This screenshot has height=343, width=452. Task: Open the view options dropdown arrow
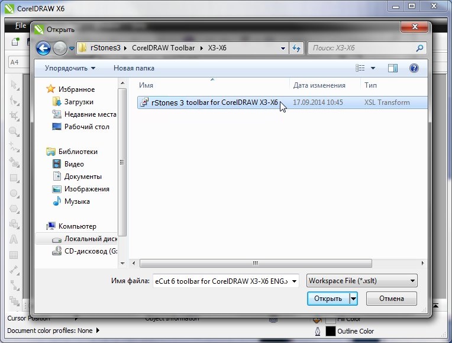click(373, 69)
